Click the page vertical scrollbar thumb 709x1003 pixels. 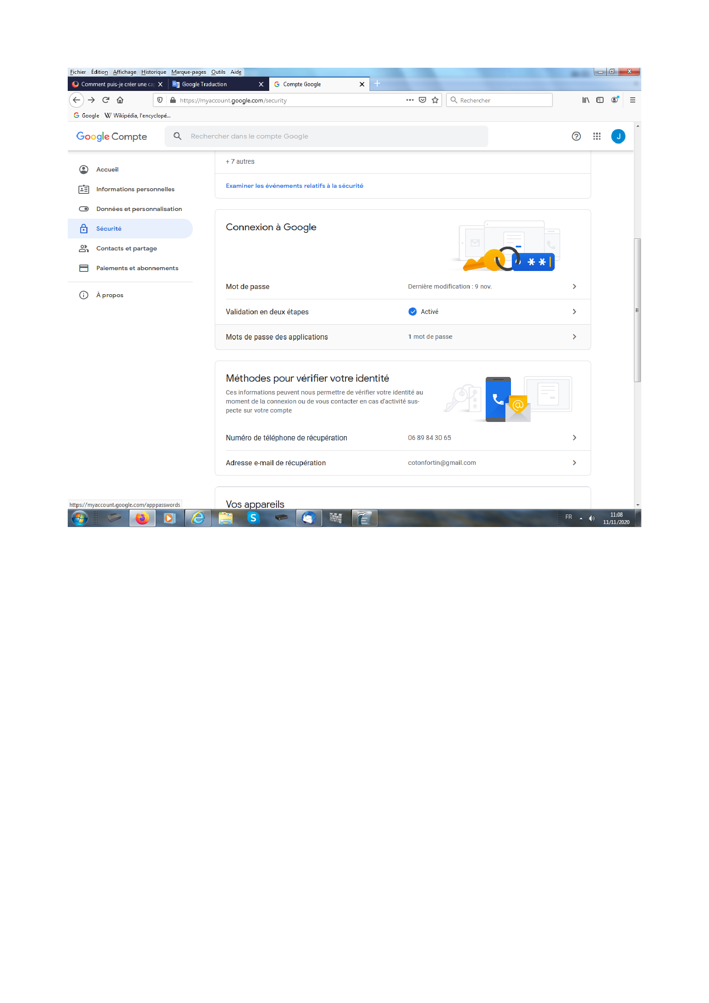(x=637, y=310)
